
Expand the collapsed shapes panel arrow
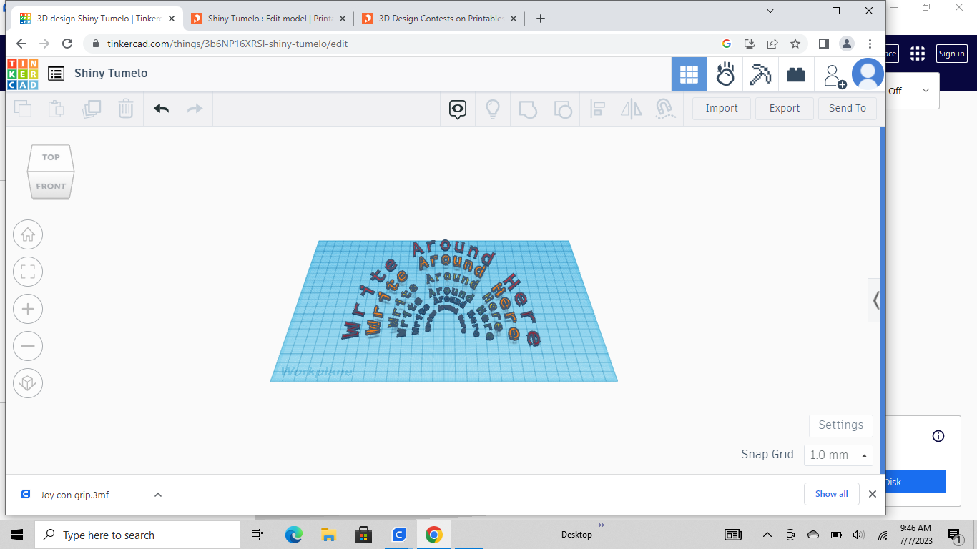[x=875, y=300]
